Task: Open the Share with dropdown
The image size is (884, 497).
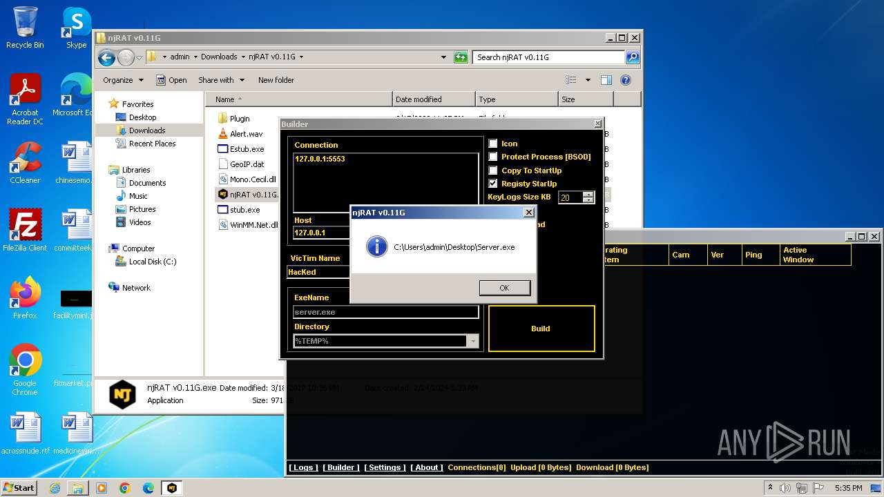Action: pos(221,80)
